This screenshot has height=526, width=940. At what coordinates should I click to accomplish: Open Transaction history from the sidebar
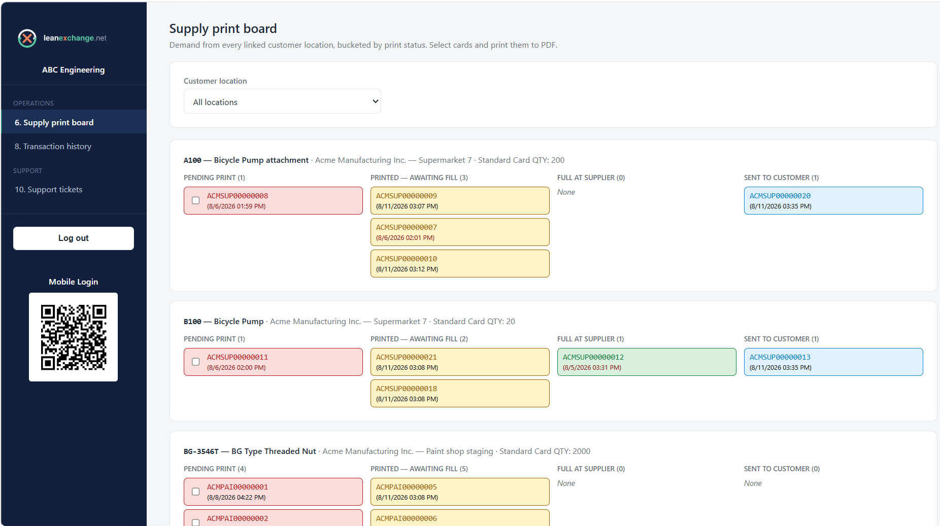[74, 146]
